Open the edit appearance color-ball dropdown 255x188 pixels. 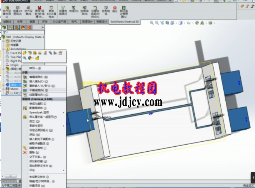point(197,23)
